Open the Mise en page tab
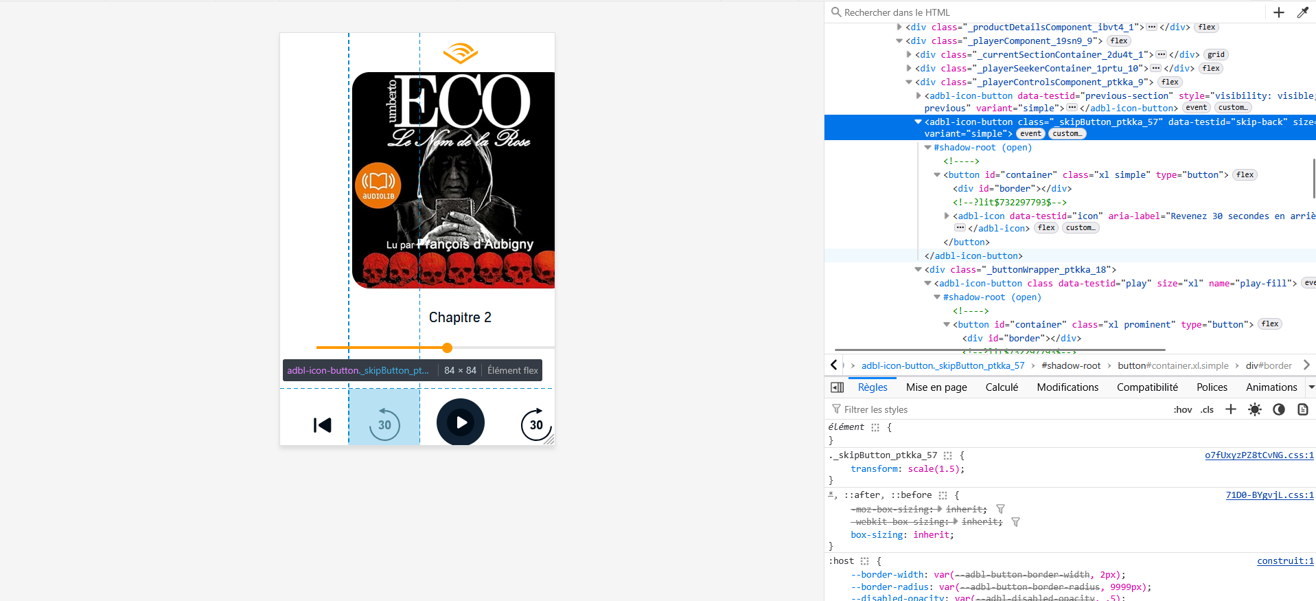1316x601 pixels. click(x=936, y=387)
